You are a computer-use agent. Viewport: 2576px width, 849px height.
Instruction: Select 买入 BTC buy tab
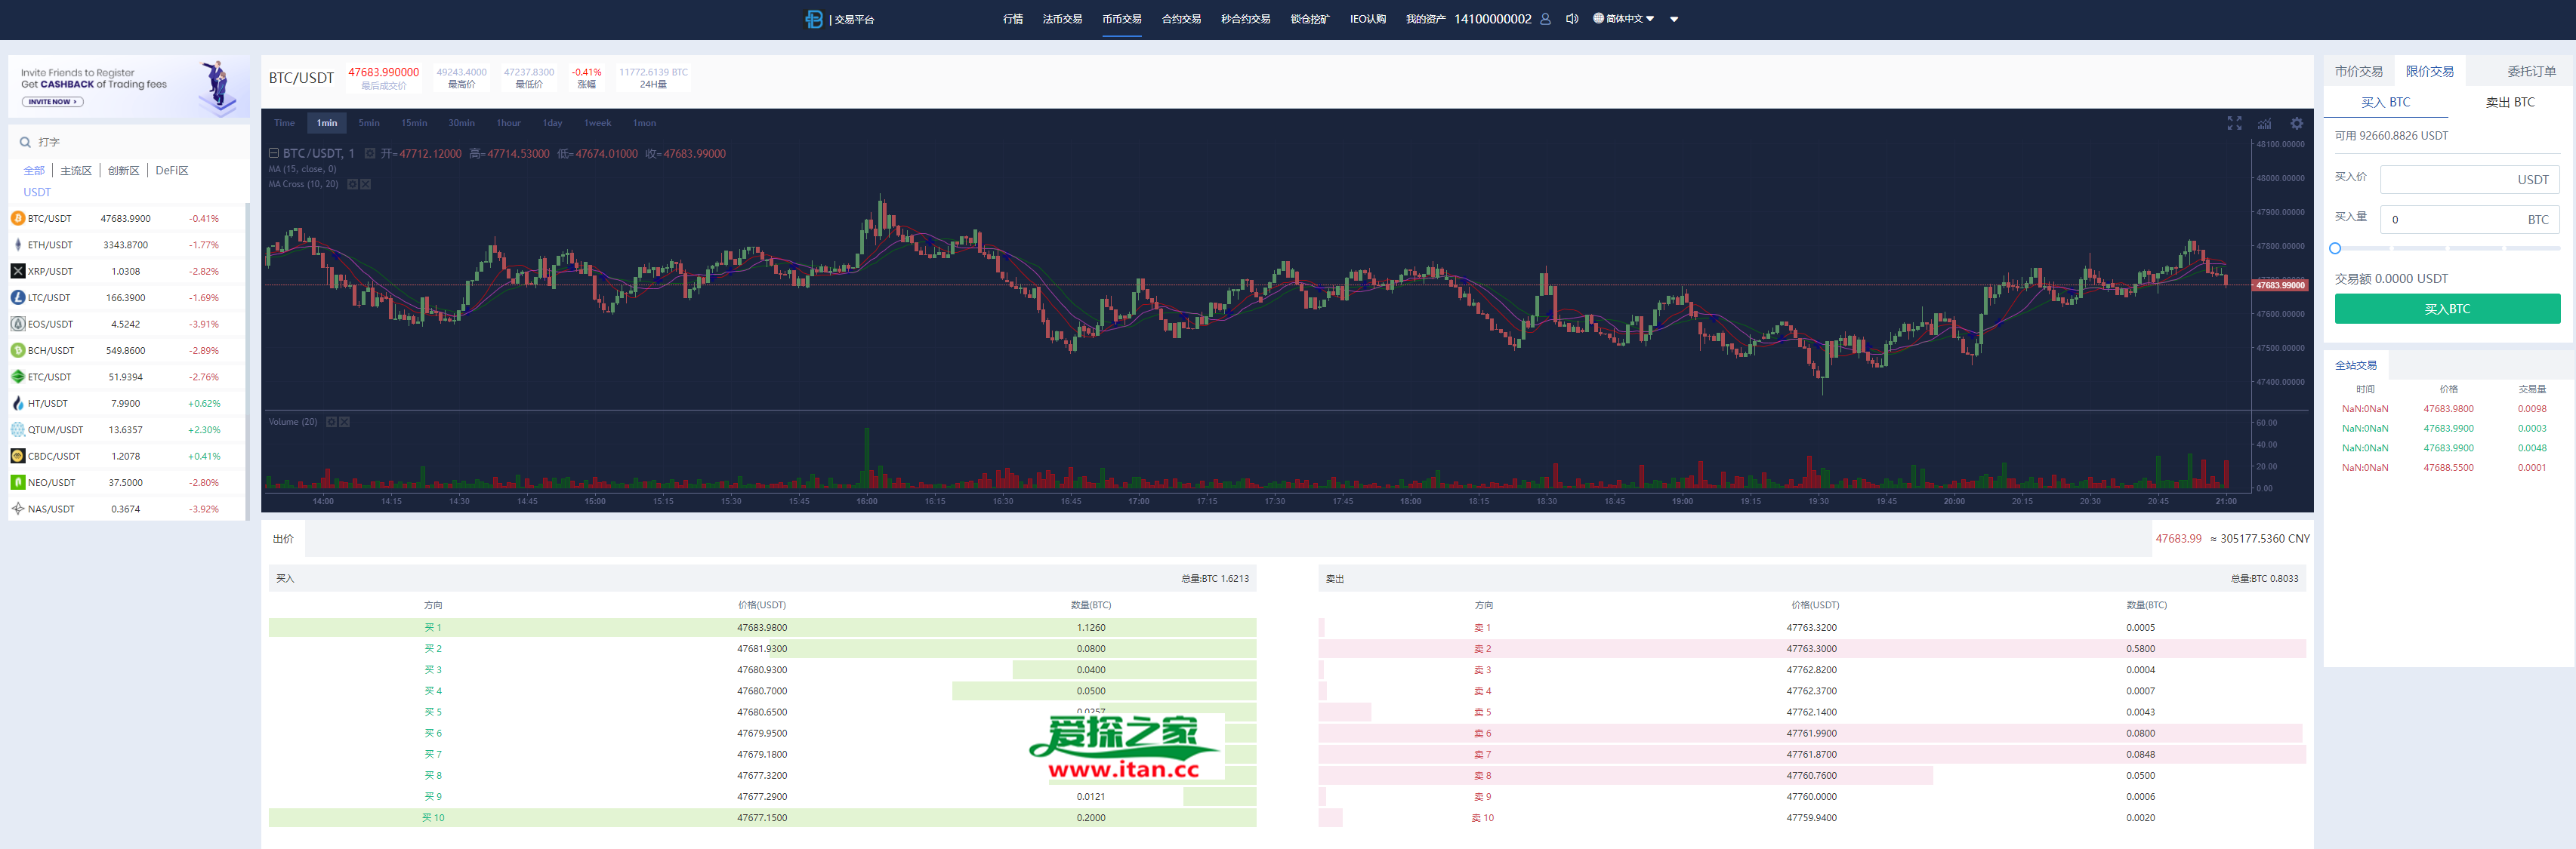2385,102
